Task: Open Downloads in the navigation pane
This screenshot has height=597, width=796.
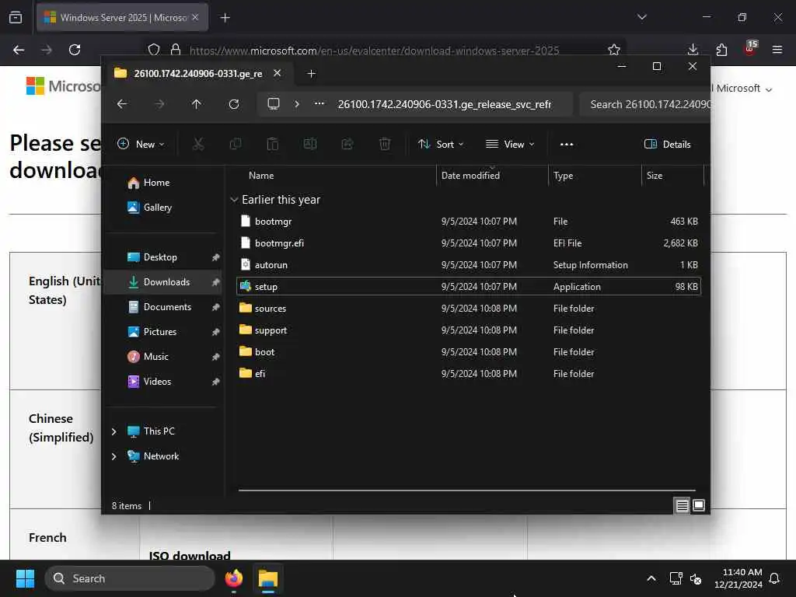Action: [x=162, y=282]
